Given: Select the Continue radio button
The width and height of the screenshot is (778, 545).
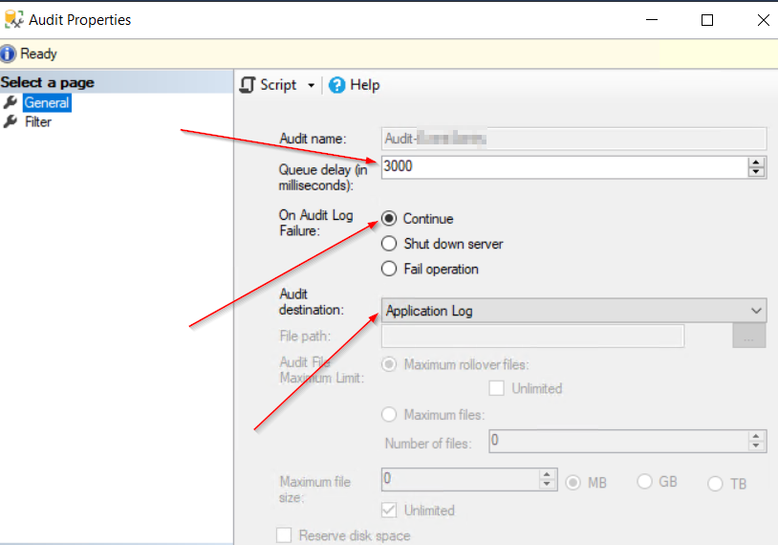Looking at the screenshot, I should click(x=389, y=219).
